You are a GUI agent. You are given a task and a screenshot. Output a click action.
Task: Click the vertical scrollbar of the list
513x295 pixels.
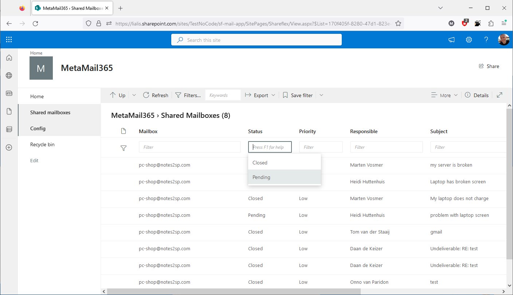pyautogui.click(x=509, y=184)
